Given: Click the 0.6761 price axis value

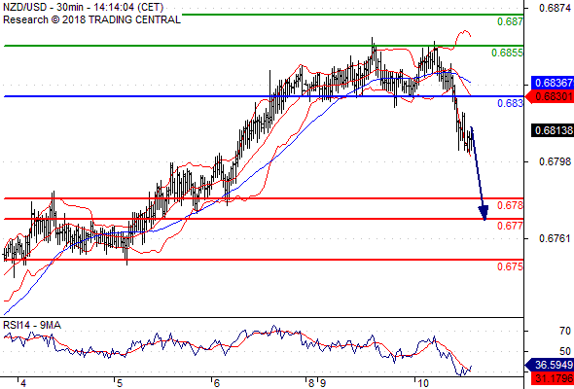Looking at the screenshot, I should 555,238.
